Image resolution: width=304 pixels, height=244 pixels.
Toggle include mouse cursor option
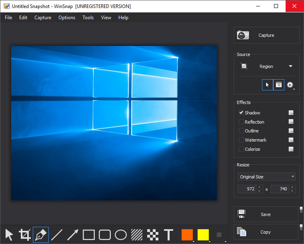pyautogui.click(x=267, y=85)
